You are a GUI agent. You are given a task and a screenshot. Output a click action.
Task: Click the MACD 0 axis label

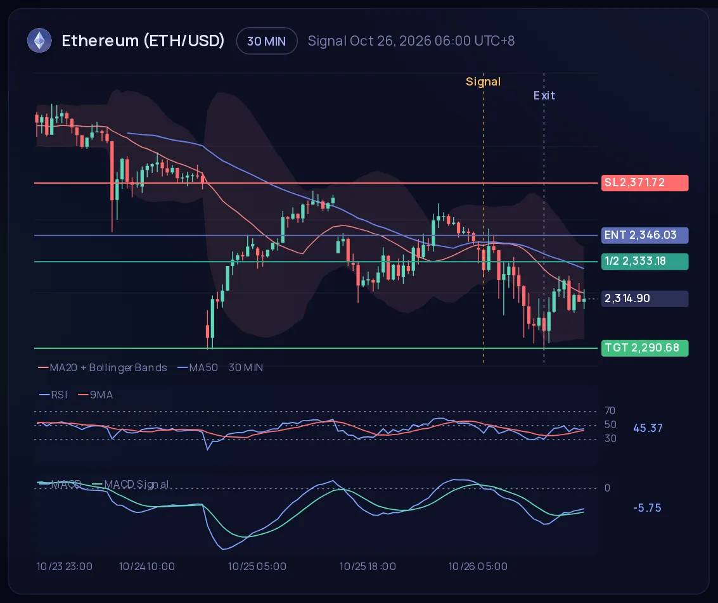607,488
